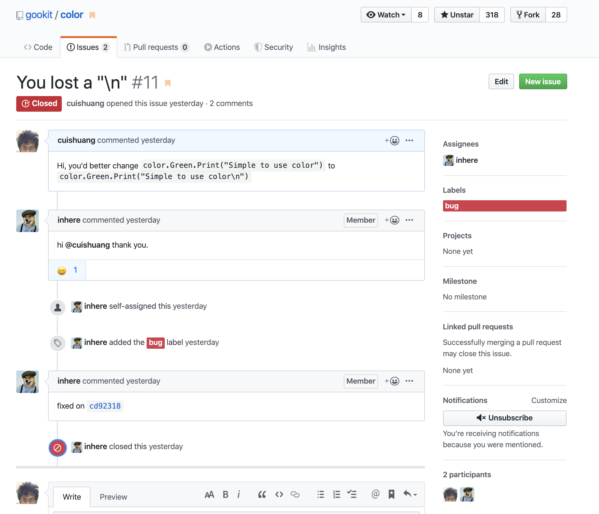Click the mention user @ icon
This screenshot has width=599, height=514.
[x=375, y=494]
